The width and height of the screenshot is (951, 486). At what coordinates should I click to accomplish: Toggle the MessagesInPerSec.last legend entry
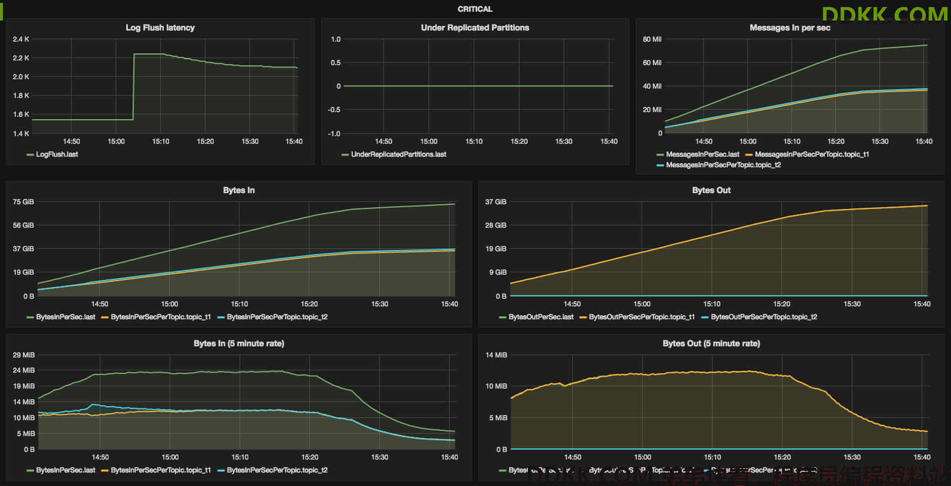click(x=703, y=154)
